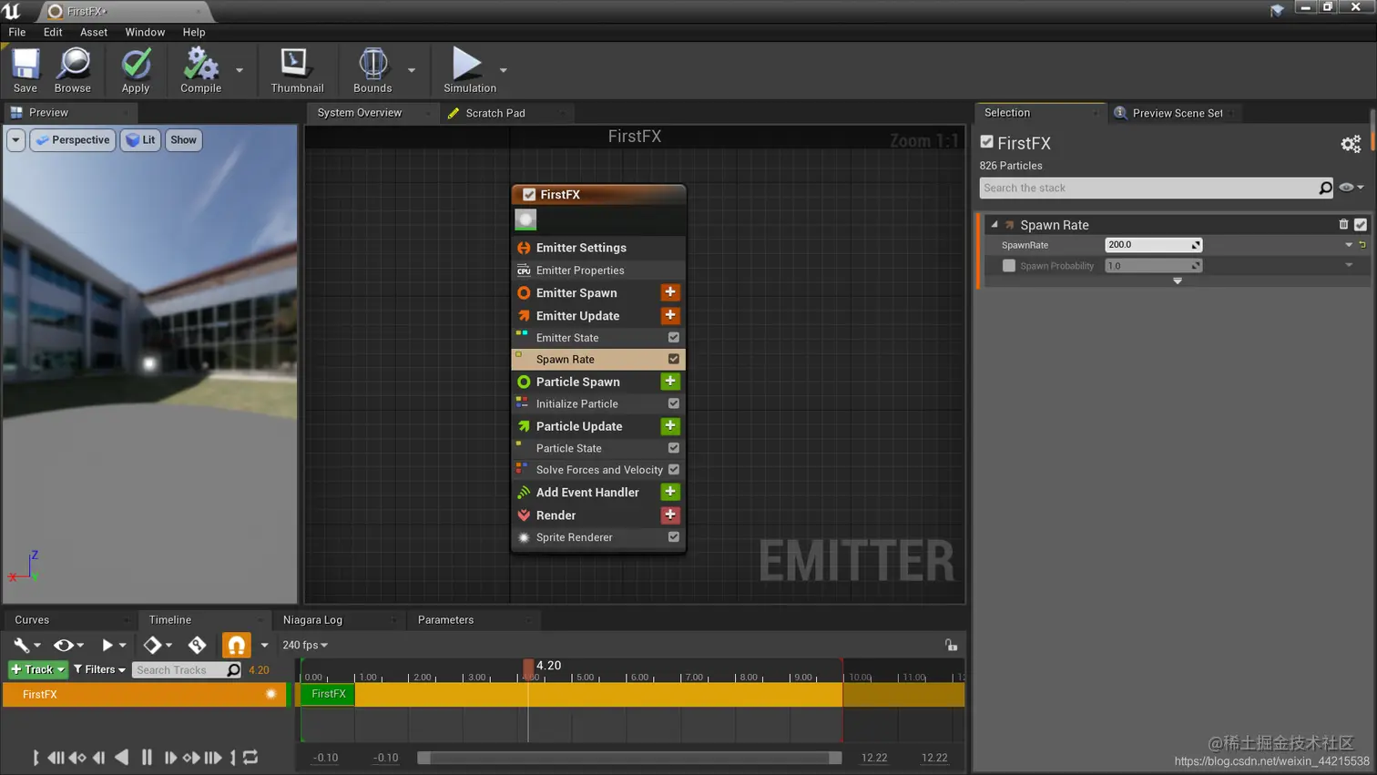Add a new track with Track button
The width and height of the screenshot is (1377, 775).
tap(37, 669)
